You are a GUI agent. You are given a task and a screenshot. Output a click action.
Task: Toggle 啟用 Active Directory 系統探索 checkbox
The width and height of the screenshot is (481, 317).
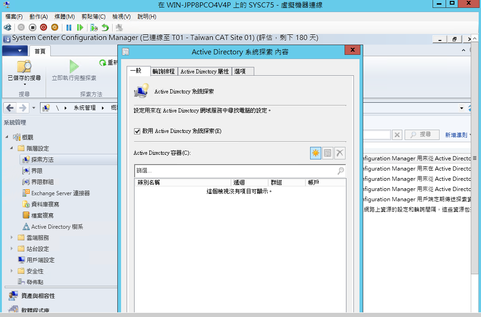click(x=137, y=132)
